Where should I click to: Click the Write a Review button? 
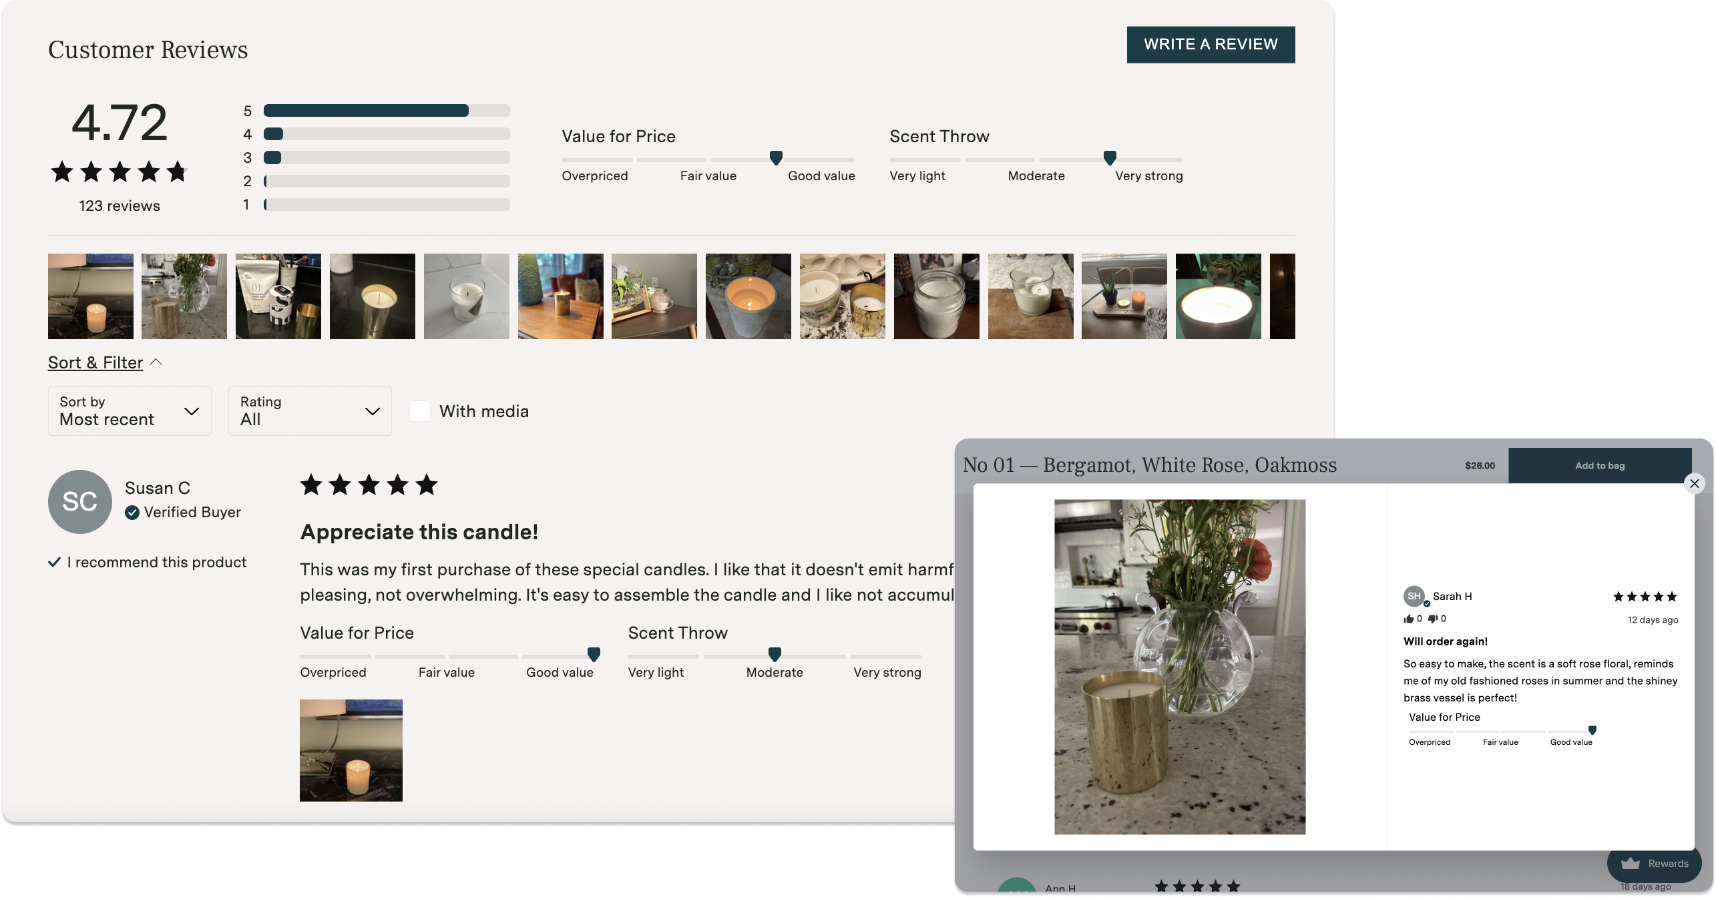point(1211,44)
